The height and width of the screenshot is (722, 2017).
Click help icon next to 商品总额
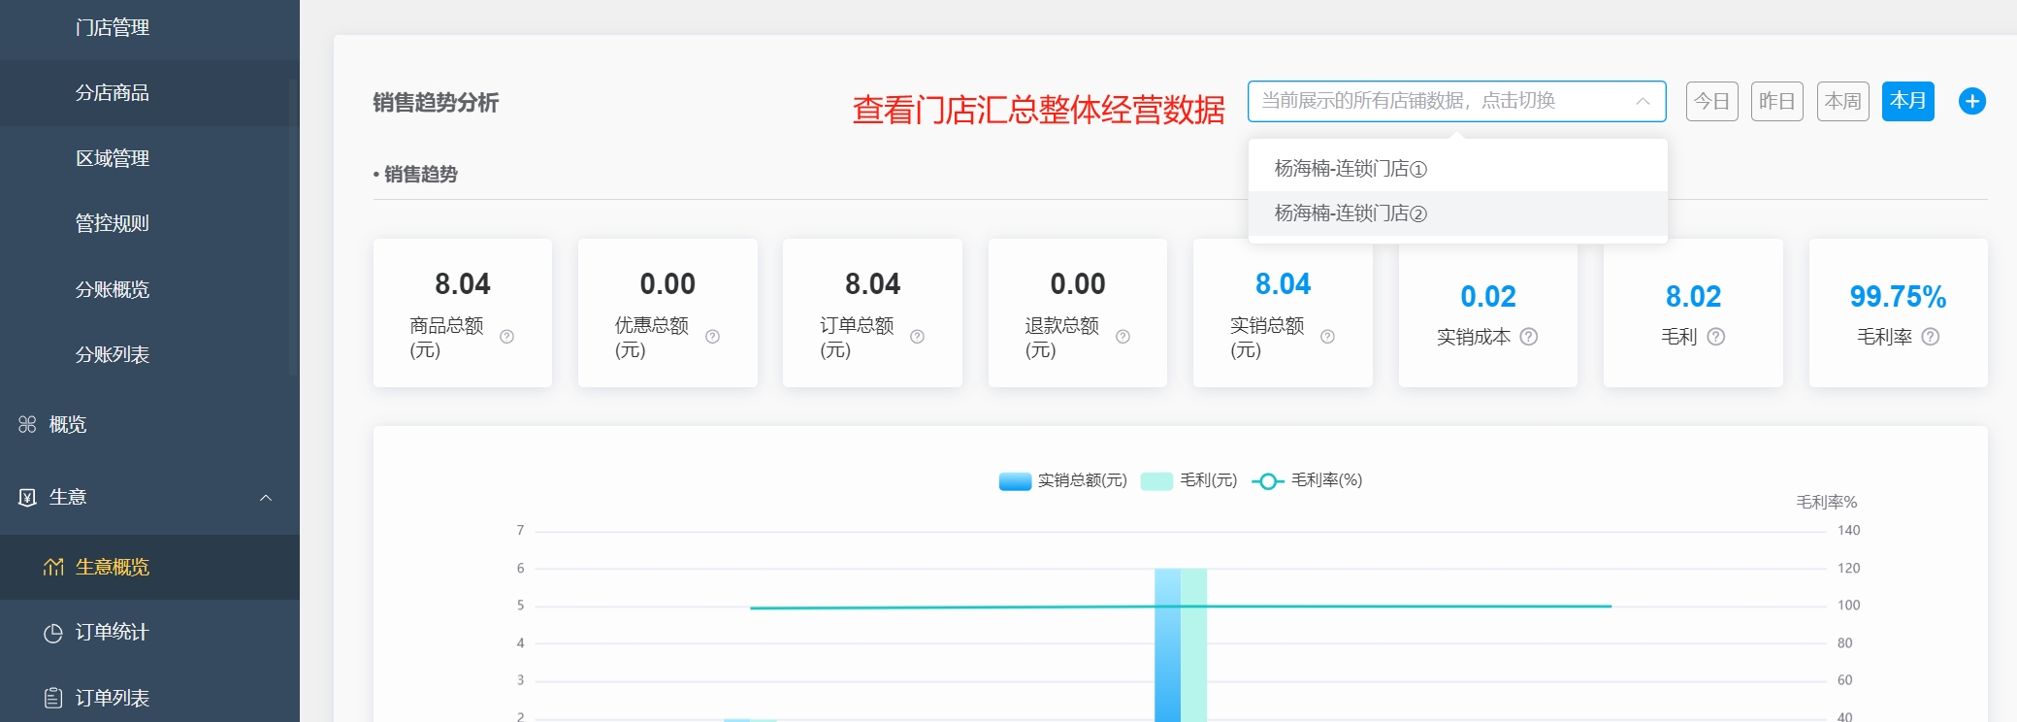click(x=506, y=337)
